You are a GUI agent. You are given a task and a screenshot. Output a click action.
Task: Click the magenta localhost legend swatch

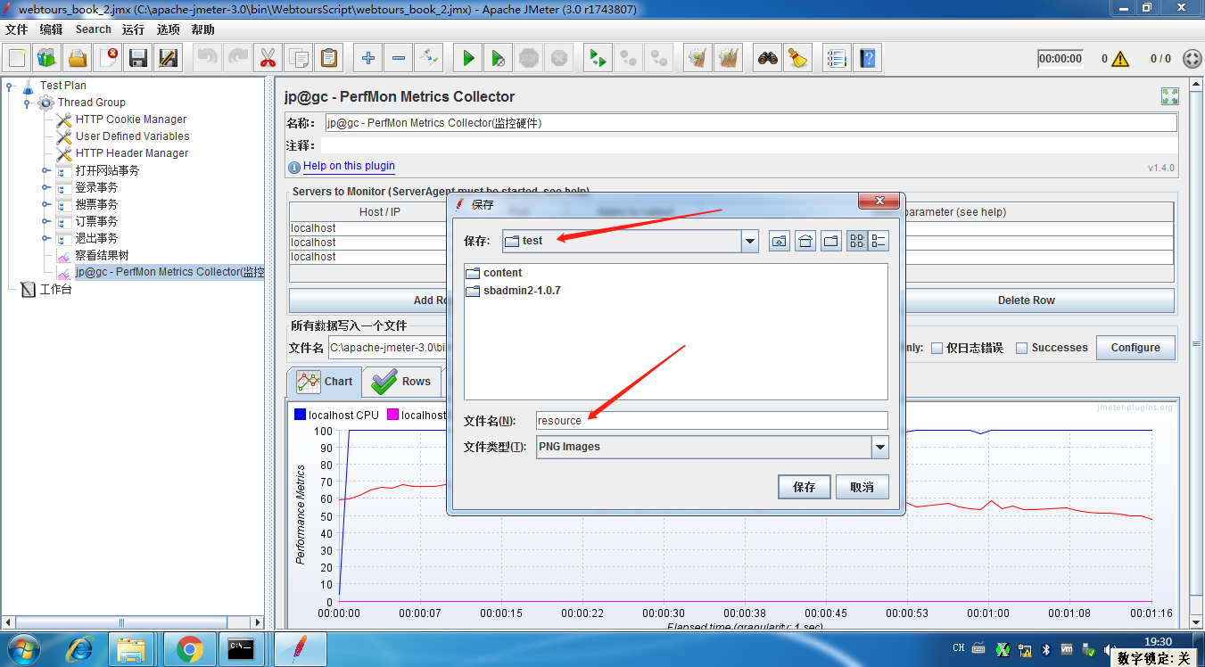(392, 415)
